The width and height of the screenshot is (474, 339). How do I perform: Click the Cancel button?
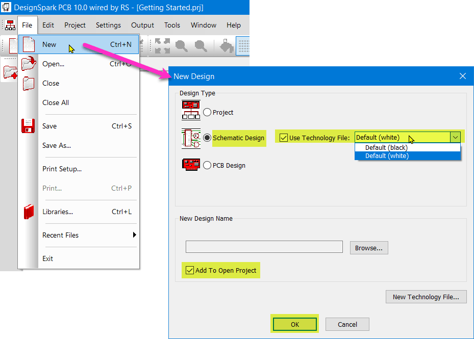pos(347,324)
